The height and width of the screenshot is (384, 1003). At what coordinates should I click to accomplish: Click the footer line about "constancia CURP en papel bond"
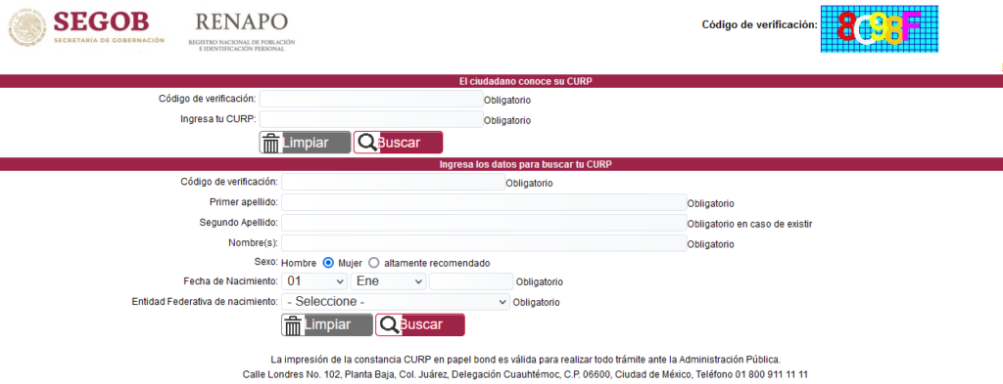click(x=525, y=360)
